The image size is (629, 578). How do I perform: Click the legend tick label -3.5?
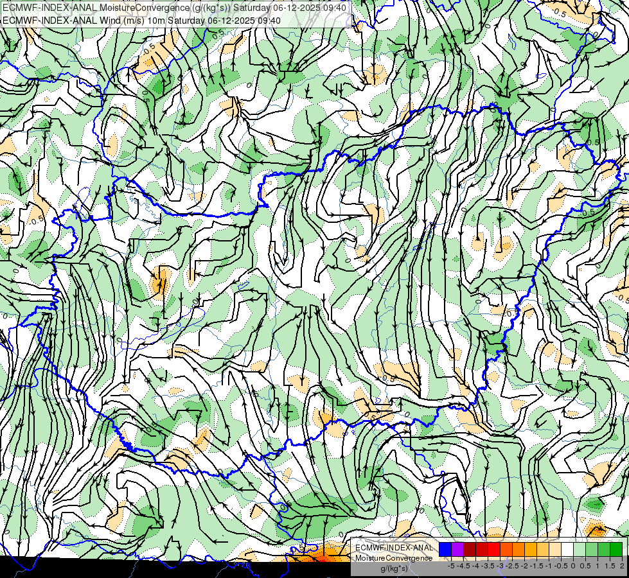click(x=488, y=566)
